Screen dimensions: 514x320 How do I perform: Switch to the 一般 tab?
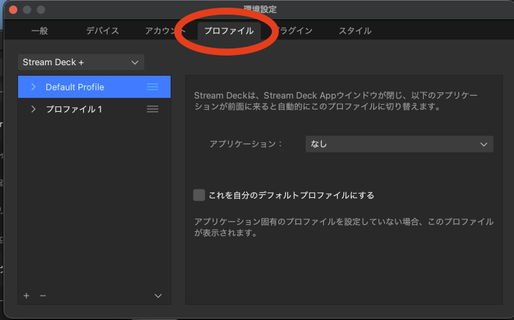click(40, 31)
